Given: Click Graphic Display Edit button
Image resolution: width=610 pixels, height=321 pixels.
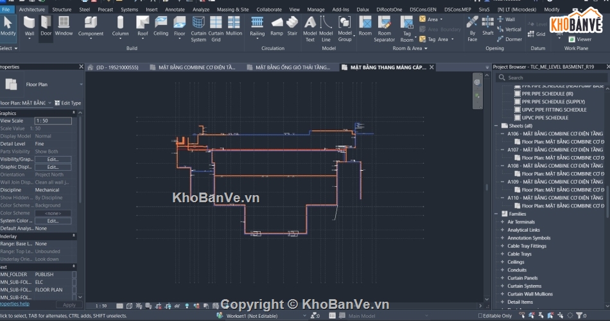Looking at the screenshot, I should click(53, 167).
